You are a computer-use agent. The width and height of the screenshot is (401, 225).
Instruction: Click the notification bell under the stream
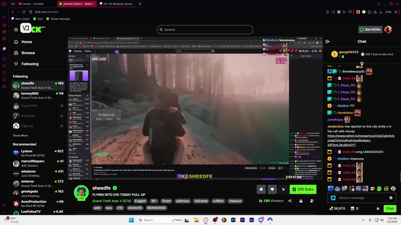(x=261, y=189)
